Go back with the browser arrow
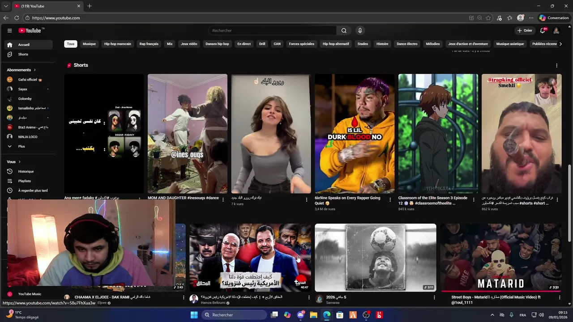The image size is (573, 322). (6, 18)
